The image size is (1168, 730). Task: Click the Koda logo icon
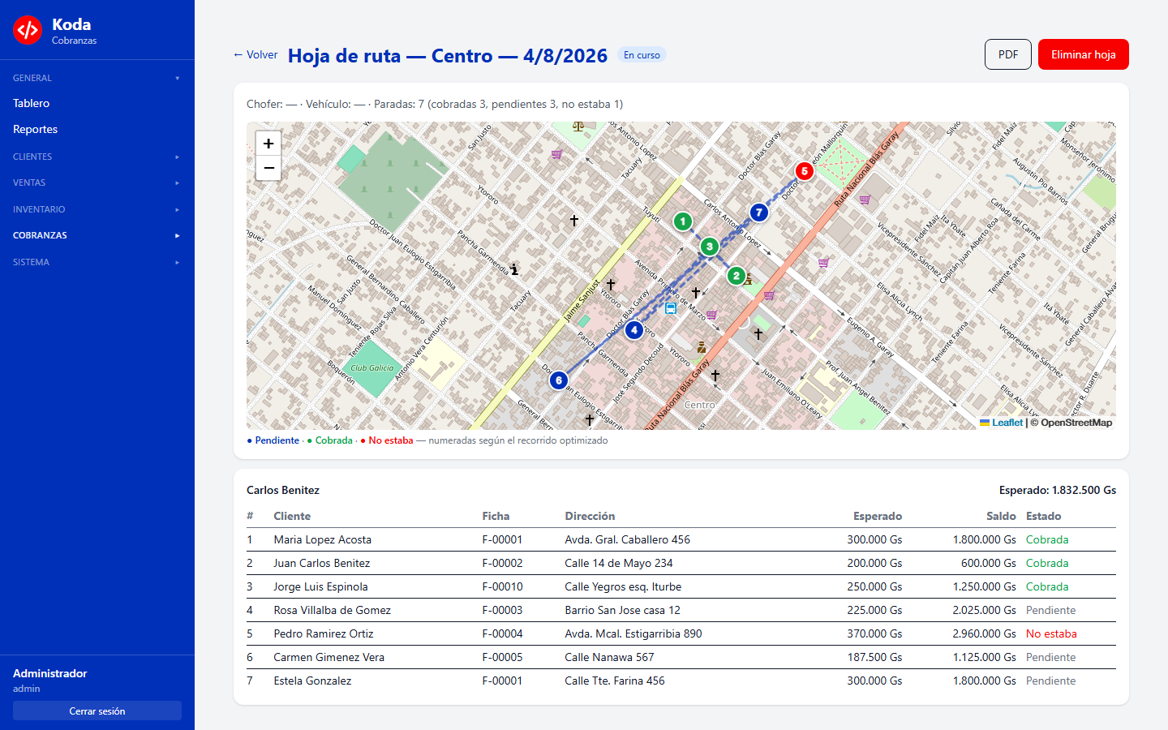28,30
